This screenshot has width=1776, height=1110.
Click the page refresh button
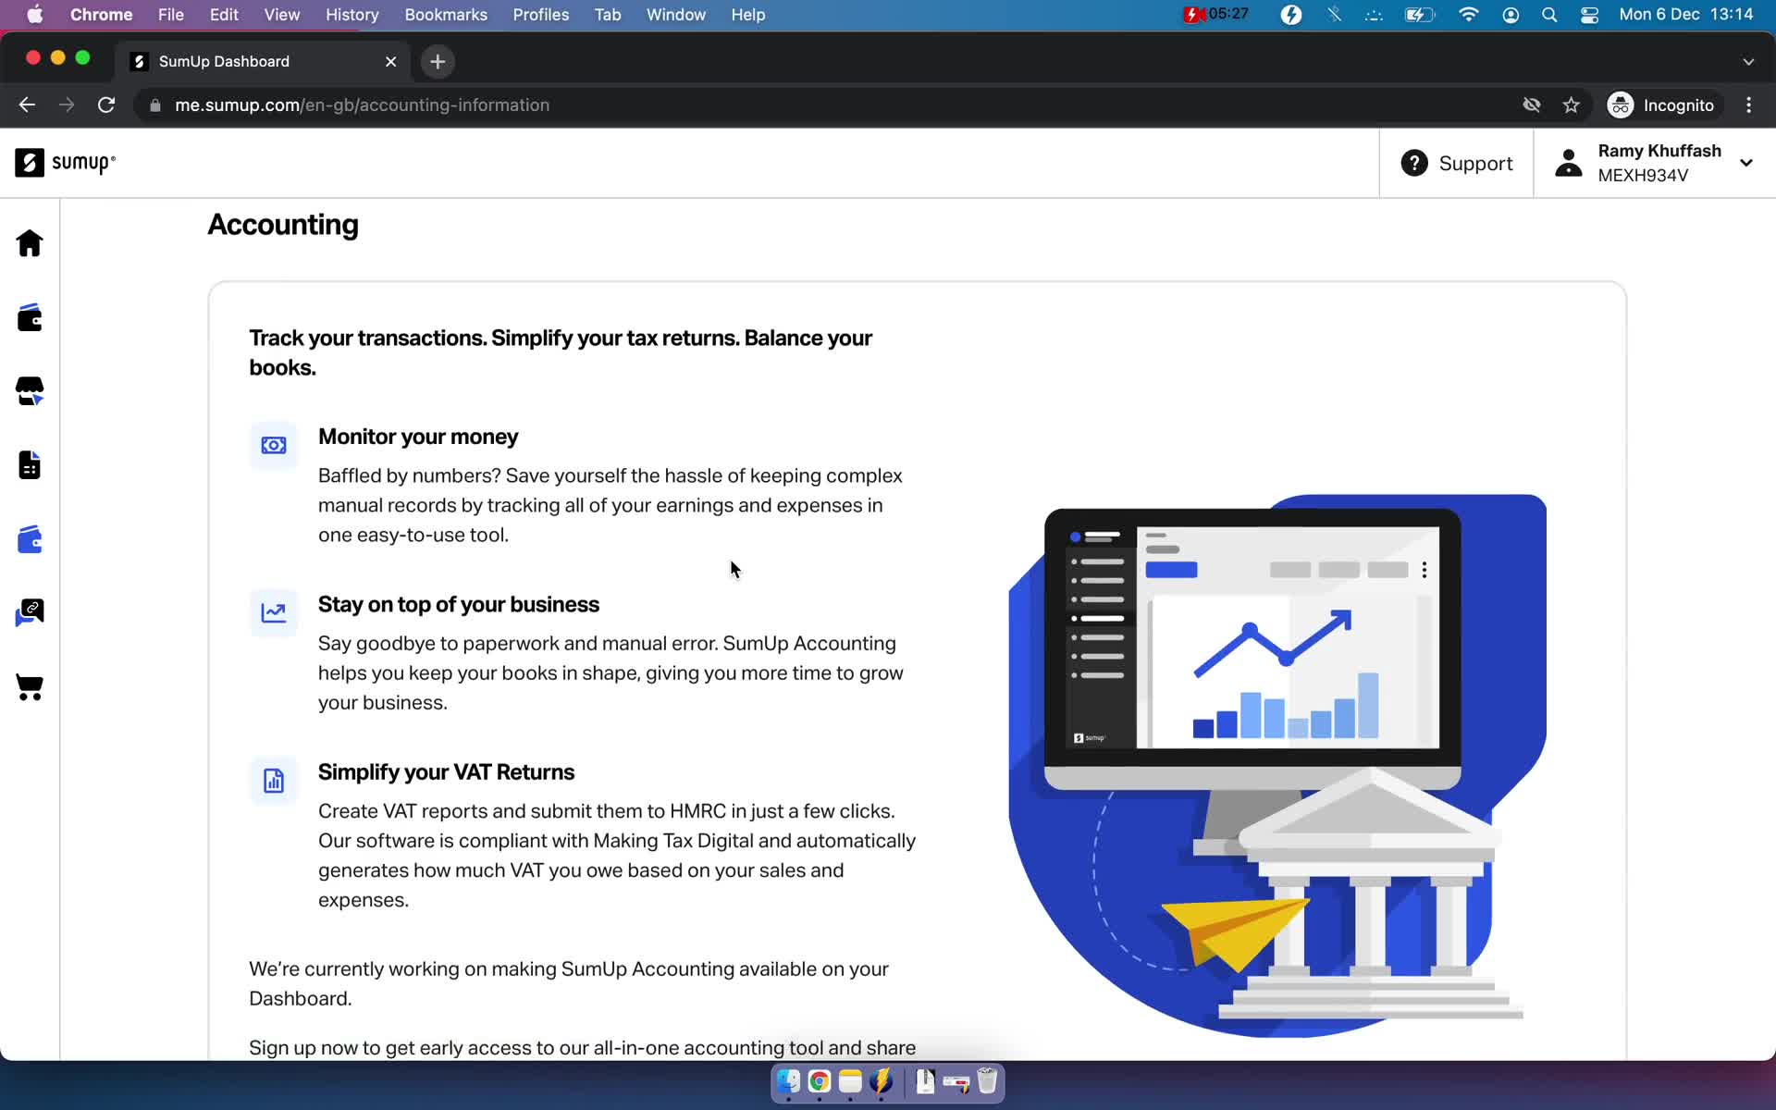108,105
